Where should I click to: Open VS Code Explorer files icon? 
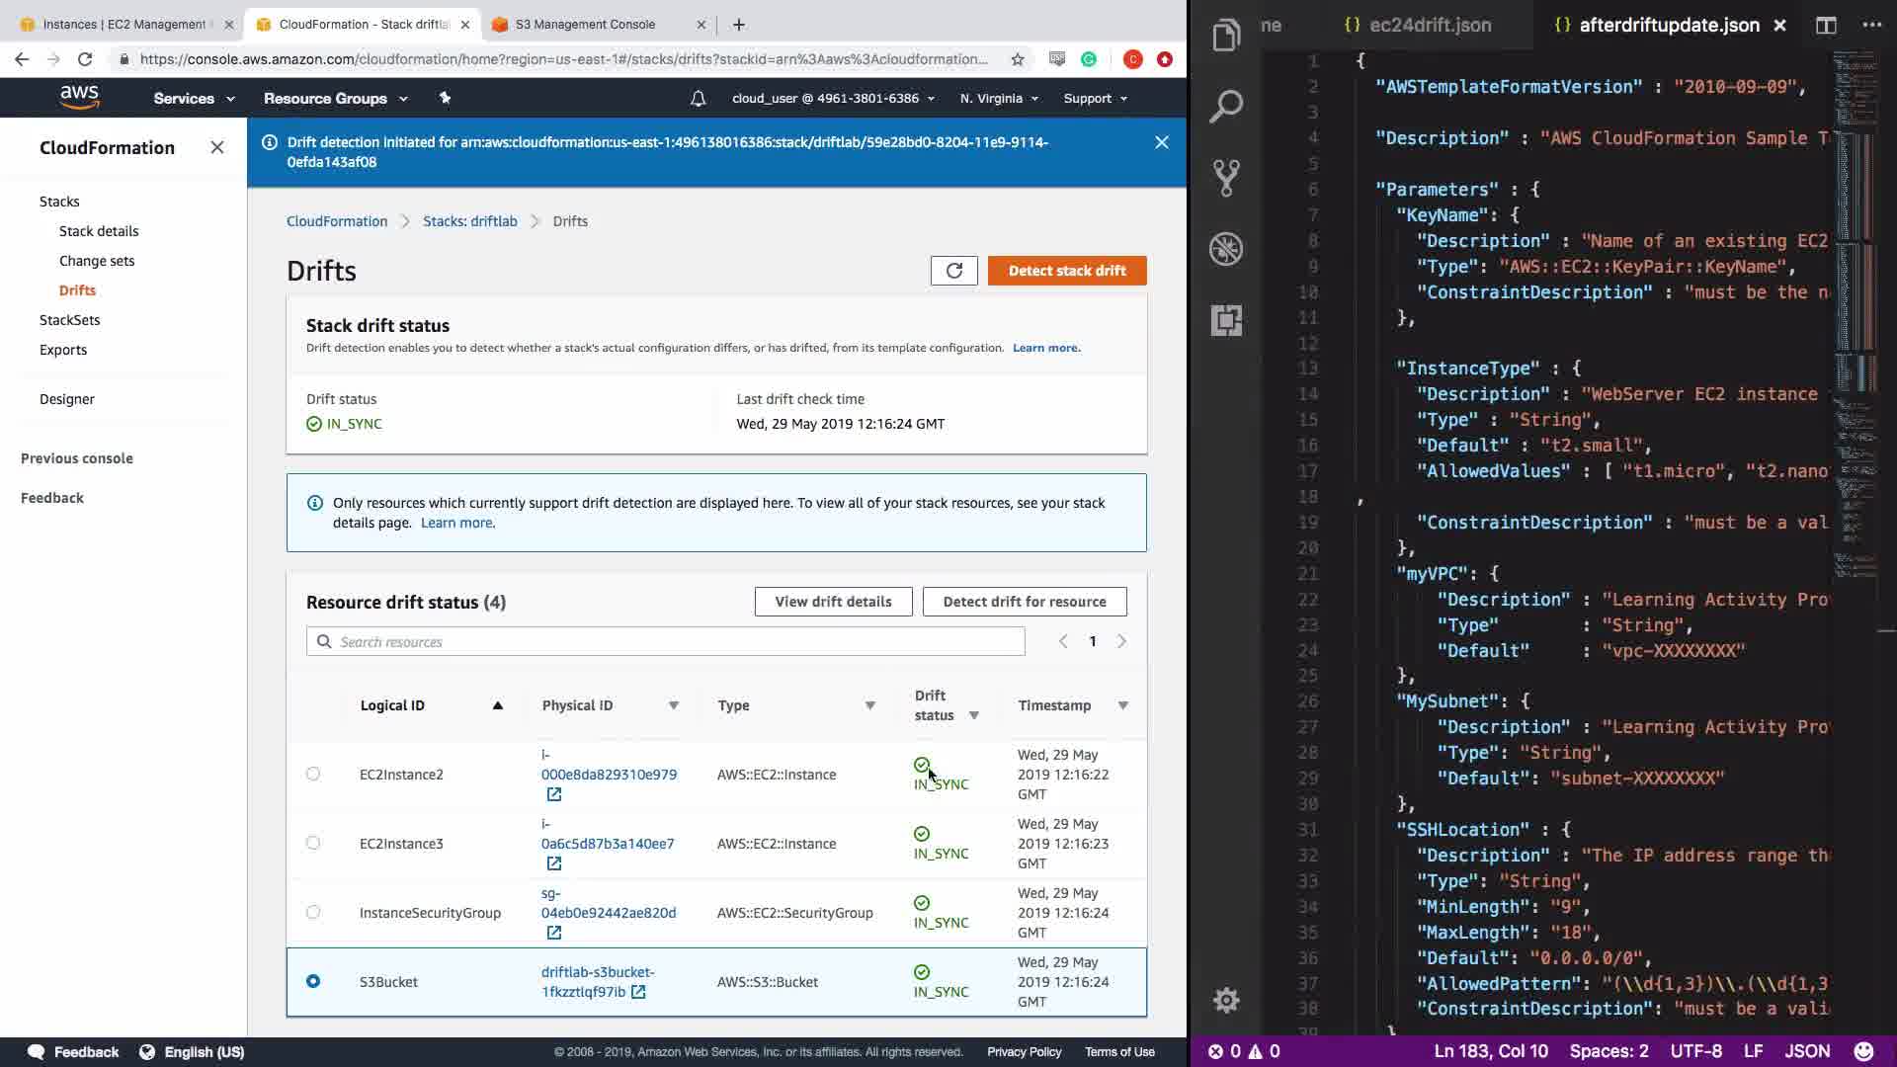pyautogui.click(x=1226, y=36)
